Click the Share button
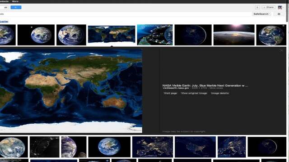 coord(268,7)
